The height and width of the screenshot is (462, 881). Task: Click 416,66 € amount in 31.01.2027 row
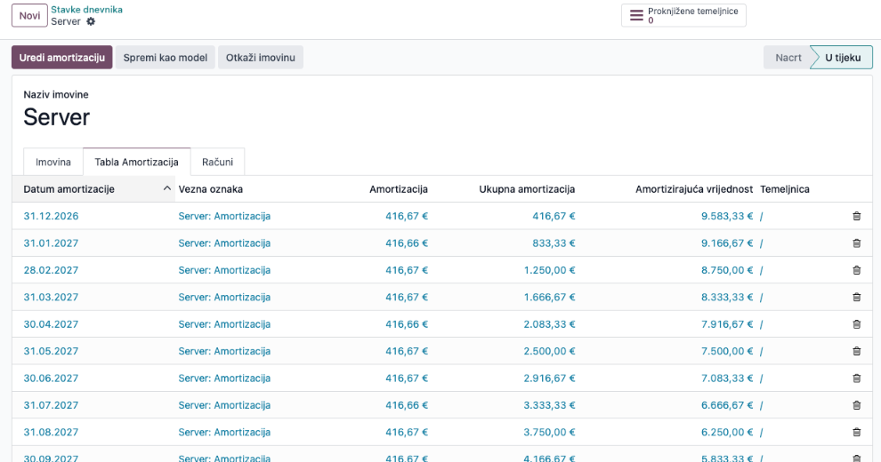(407, 243)
